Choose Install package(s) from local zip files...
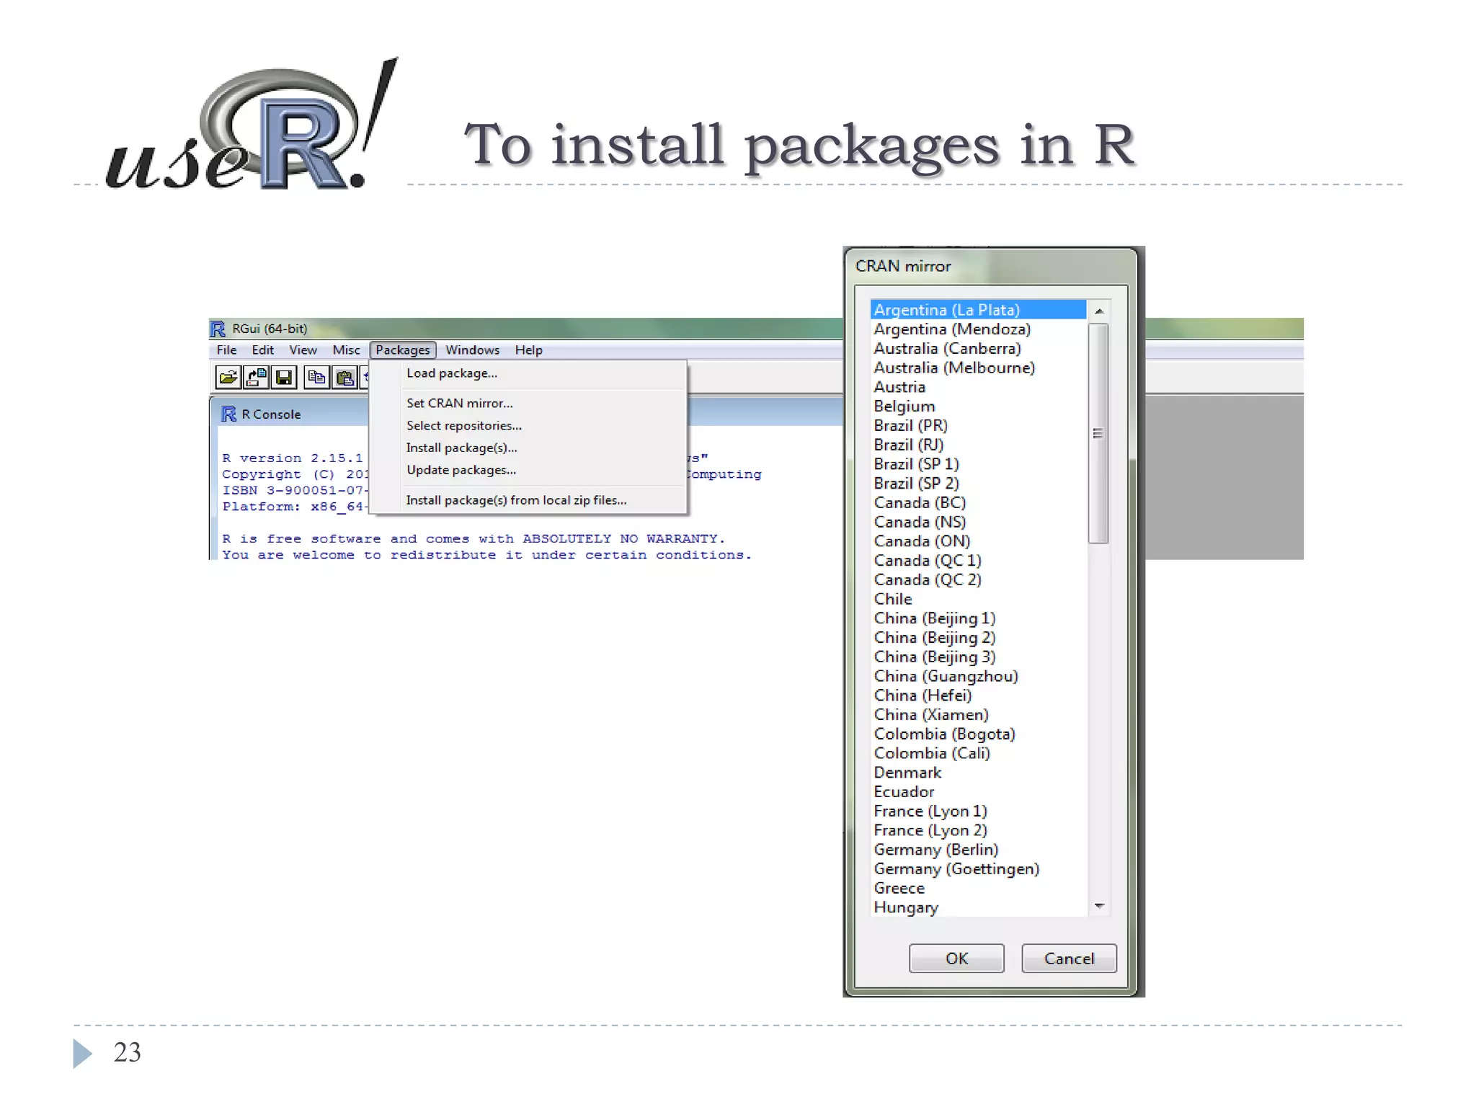Image resolution: width=1476 pixels, height=1107 pixels. [x=528, y=500]
